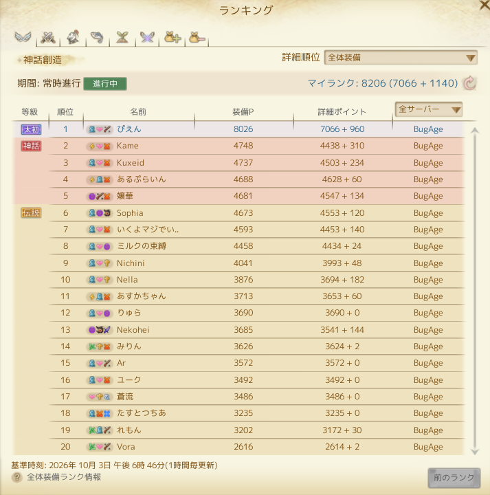The image size is (490, 495).
Task: Click the 順位 column header
Action: point(65,112)
